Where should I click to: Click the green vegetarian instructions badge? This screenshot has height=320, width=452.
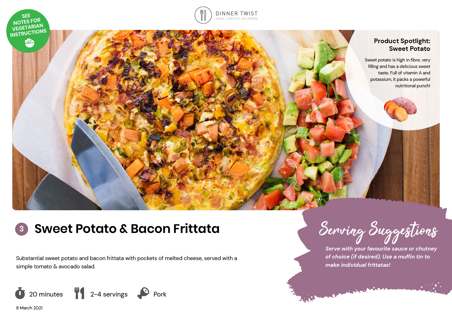coord(28,31)
